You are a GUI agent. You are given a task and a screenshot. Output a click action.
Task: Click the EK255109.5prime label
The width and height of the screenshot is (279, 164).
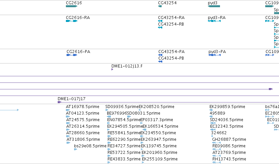(x=160, y=159)
